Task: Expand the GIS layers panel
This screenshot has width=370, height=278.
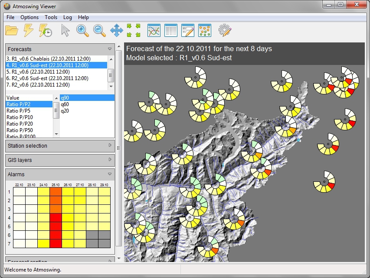Action: point(110,160)
